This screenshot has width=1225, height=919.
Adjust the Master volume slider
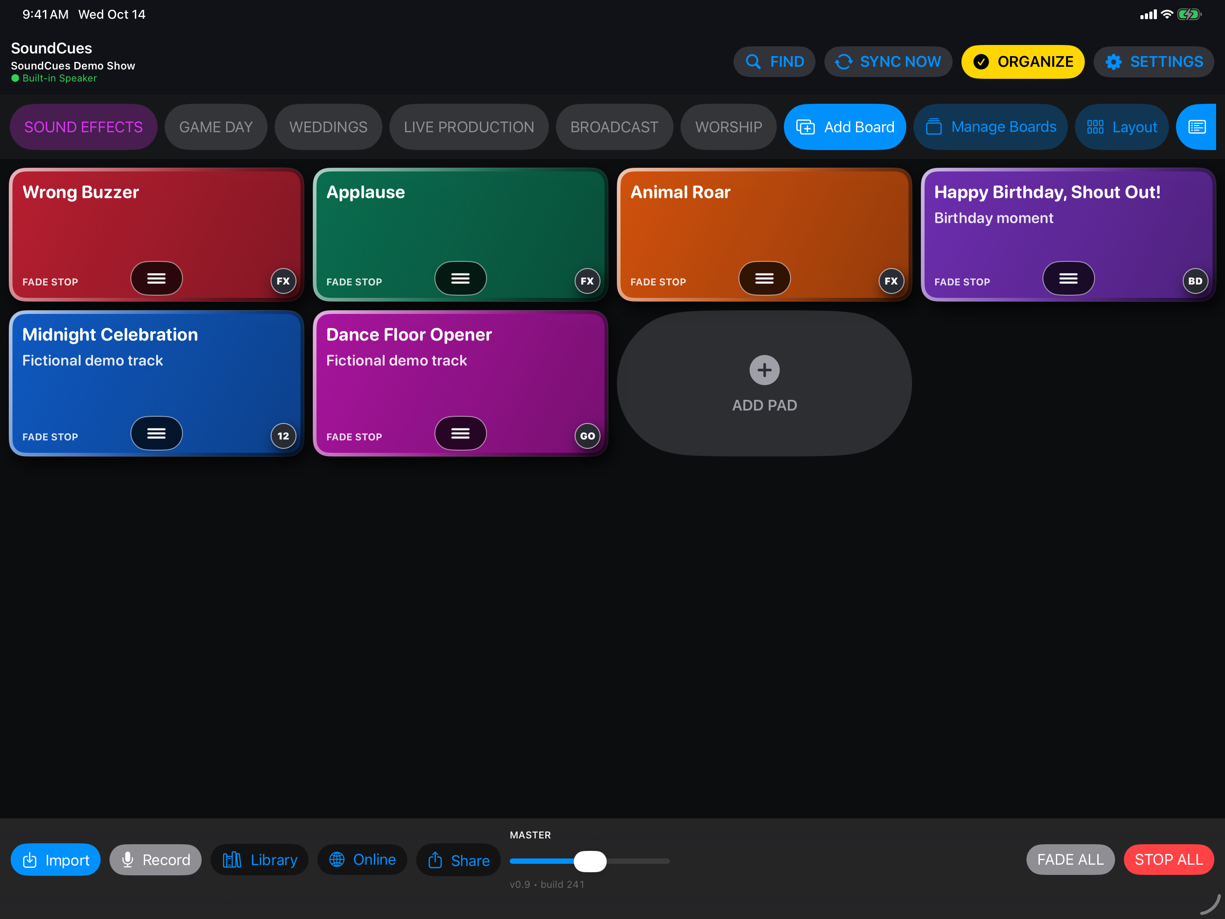590,862
